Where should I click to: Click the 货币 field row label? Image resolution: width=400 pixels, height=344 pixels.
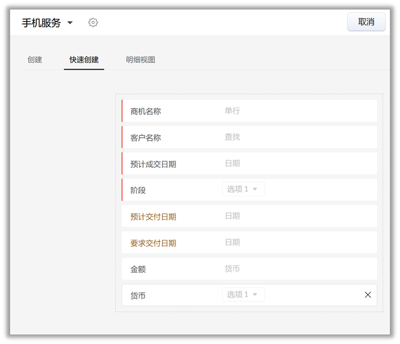tap(138, 295)
